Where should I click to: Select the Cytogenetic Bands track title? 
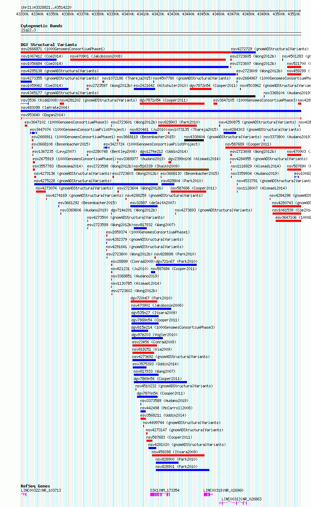42,26
